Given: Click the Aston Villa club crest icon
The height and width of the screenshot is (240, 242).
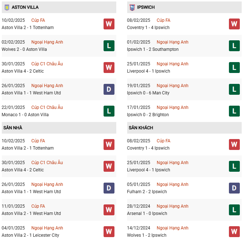Looking at the screenshot, I should click(7, 7).
